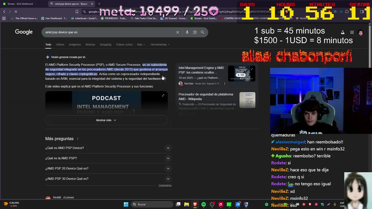The image size is (372, 209).
Task: Click the Windows taskbar Buscar search box
Action: 152,204
